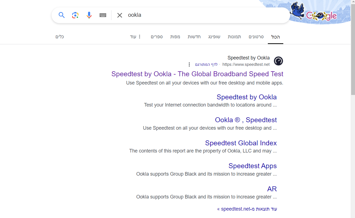355x218 pixels.
Task: Open the AR sitelink
Action: click(272, 189)
